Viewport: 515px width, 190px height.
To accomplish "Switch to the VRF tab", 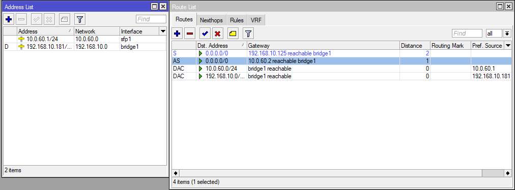I will [256, 20].
